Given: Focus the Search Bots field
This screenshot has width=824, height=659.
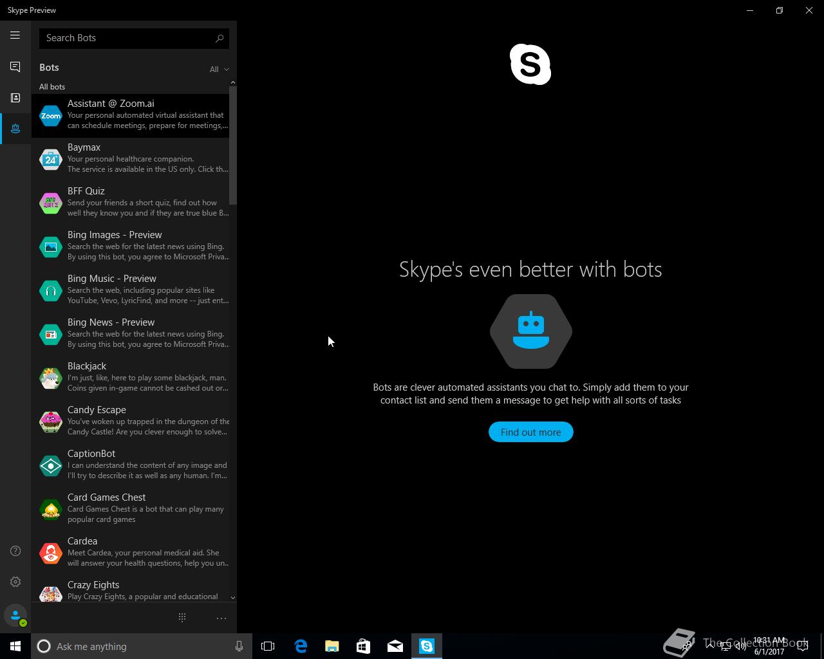Looking at the screenshot, I should (x=134, y=38).
